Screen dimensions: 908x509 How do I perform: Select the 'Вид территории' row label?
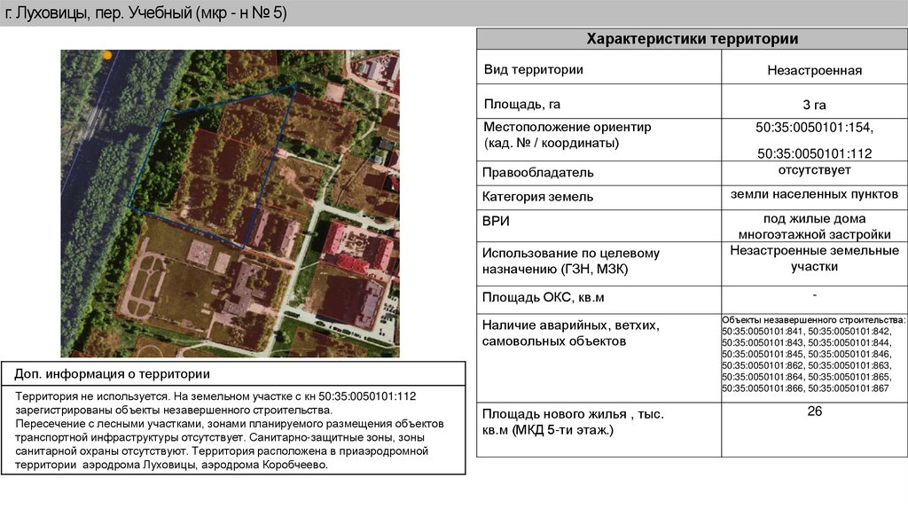pos(533,69)
